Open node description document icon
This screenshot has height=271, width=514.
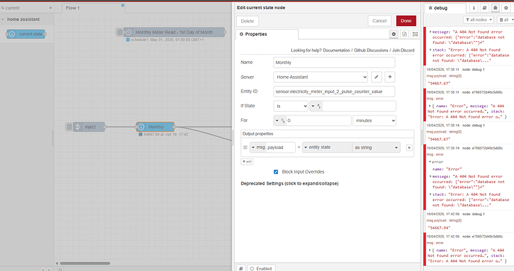coord(404,34)
